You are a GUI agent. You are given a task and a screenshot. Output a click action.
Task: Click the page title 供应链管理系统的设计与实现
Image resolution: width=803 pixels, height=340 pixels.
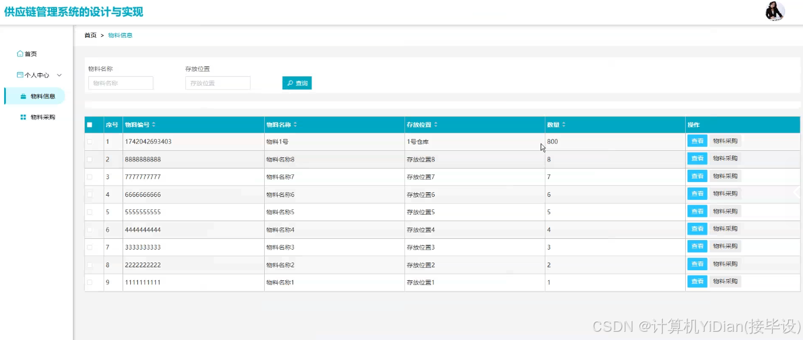pos(73,12)
